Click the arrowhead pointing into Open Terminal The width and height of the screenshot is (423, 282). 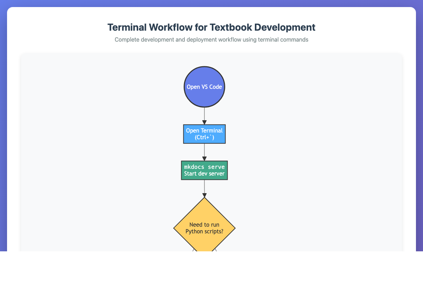coord(204,122)
